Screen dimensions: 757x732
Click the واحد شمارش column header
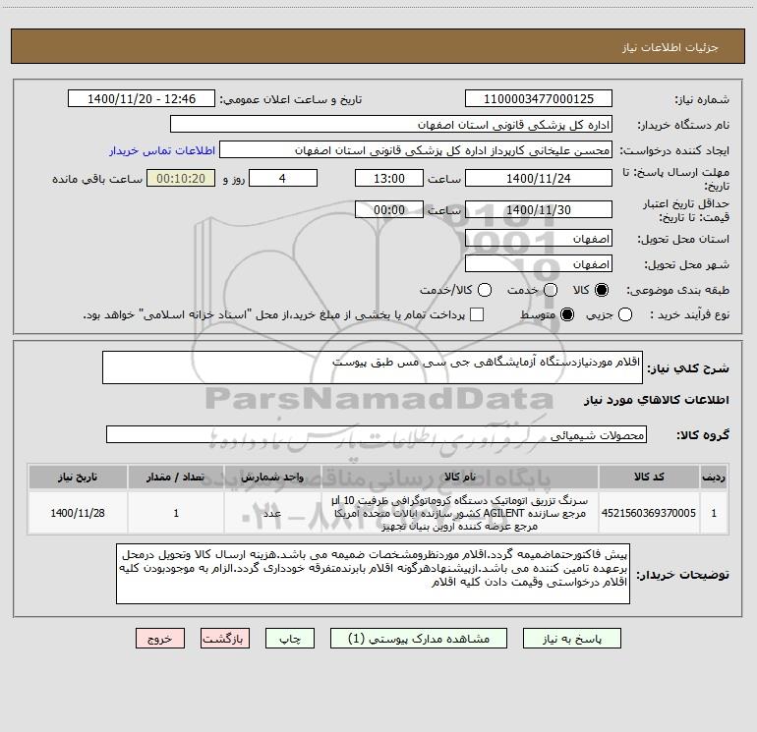pyautogui.click(x=272, y=477)
